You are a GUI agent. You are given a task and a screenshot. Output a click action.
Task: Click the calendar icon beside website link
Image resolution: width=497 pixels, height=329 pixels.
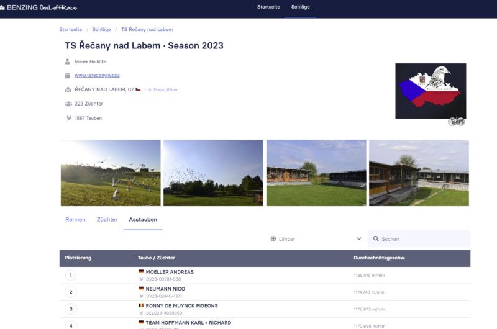pos(68,76)
